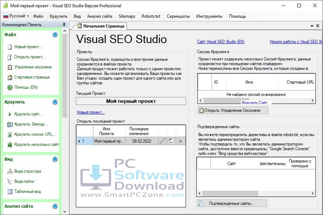Click confirmed sites table scroll right arrow

coord(313,193)
